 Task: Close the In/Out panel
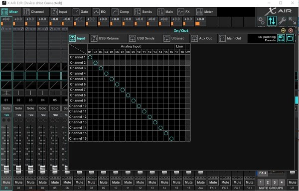(x=291, y=30)
